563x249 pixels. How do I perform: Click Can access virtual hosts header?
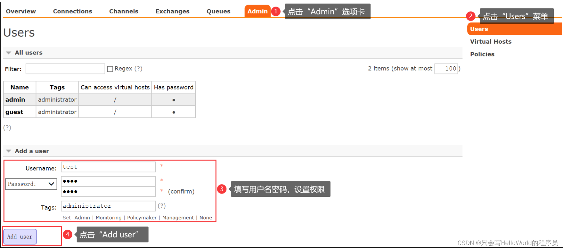115,87
